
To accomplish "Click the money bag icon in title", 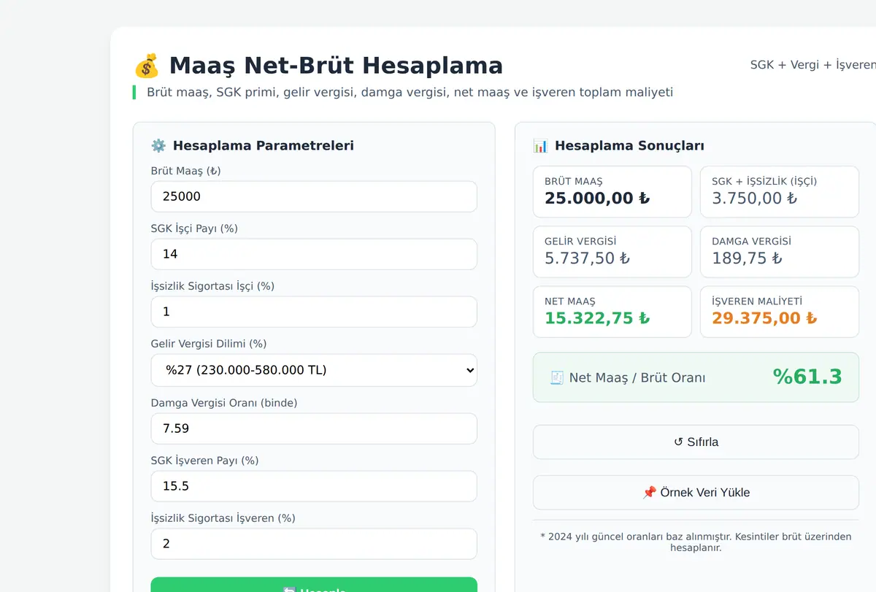I will tap(147, 66).
